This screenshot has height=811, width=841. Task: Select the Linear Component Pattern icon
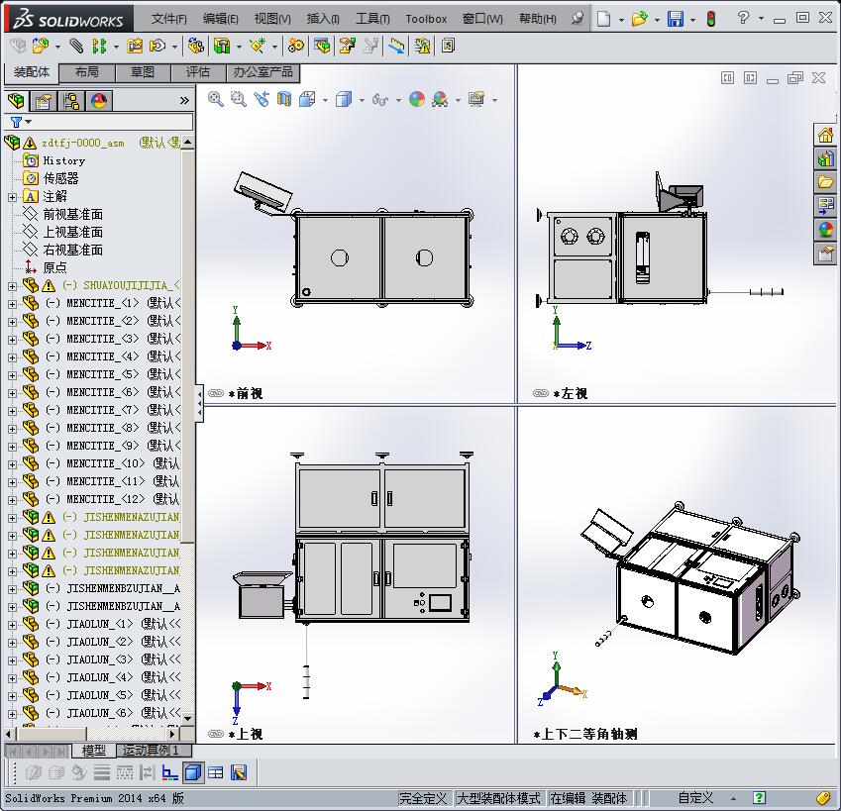point(99,47)
